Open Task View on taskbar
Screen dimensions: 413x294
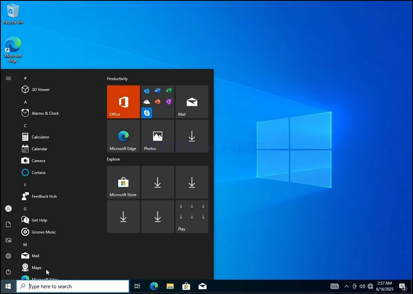coord(137,286)
